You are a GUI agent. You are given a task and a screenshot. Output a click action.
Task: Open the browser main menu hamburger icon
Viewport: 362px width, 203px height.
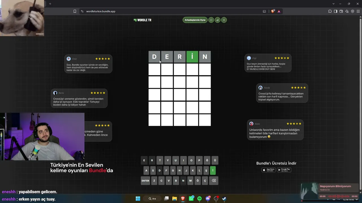tap(358, 11)
